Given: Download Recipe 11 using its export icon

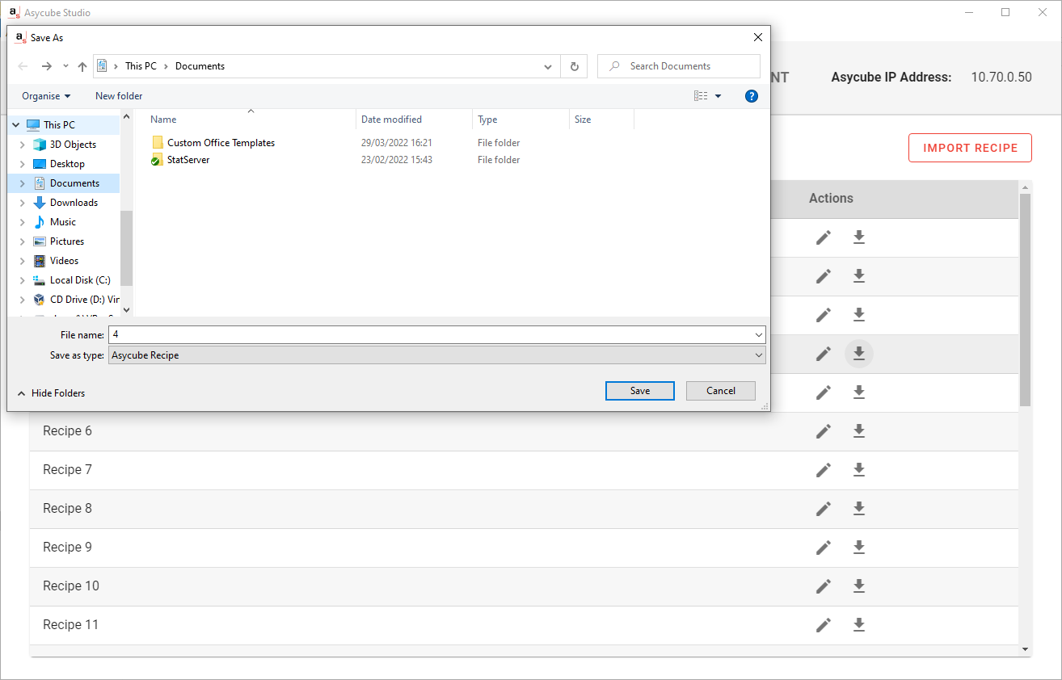Looking at the screenshot, I should pos(858,625).
